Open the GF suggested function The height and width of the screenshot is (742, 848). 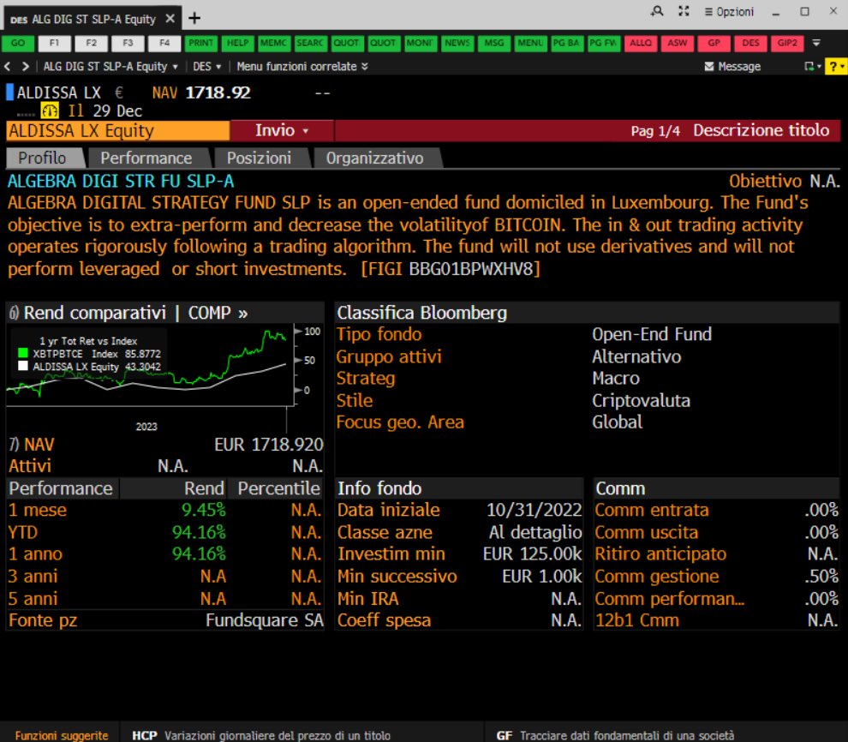click(615, 735)
